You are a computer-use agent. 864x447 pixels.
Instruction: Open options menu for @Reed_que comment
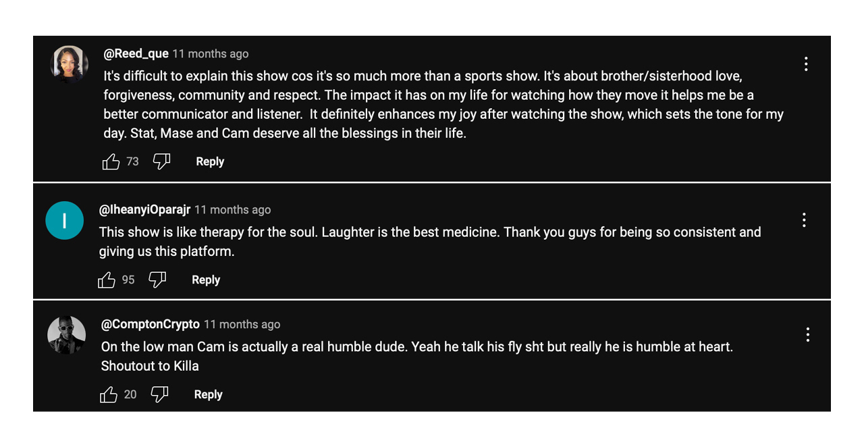(x=806, y=64)
